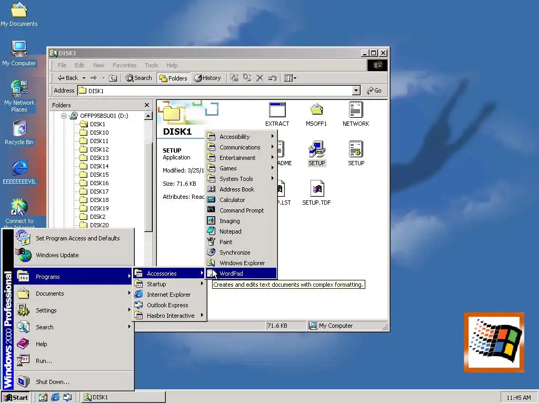Viewport: 539px width, 404px height.
Task: Collapse the OFFP95BSU01 (D:) tree node
Action: click(x=64, y=116)
